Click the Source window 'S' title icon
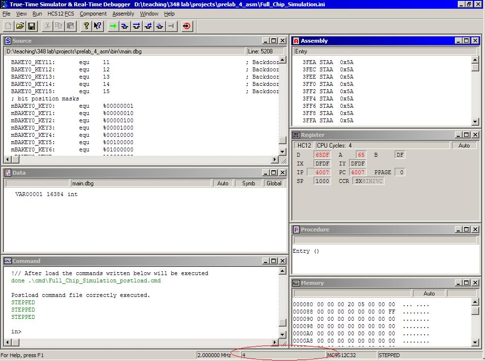 click(x=8, y=41)
